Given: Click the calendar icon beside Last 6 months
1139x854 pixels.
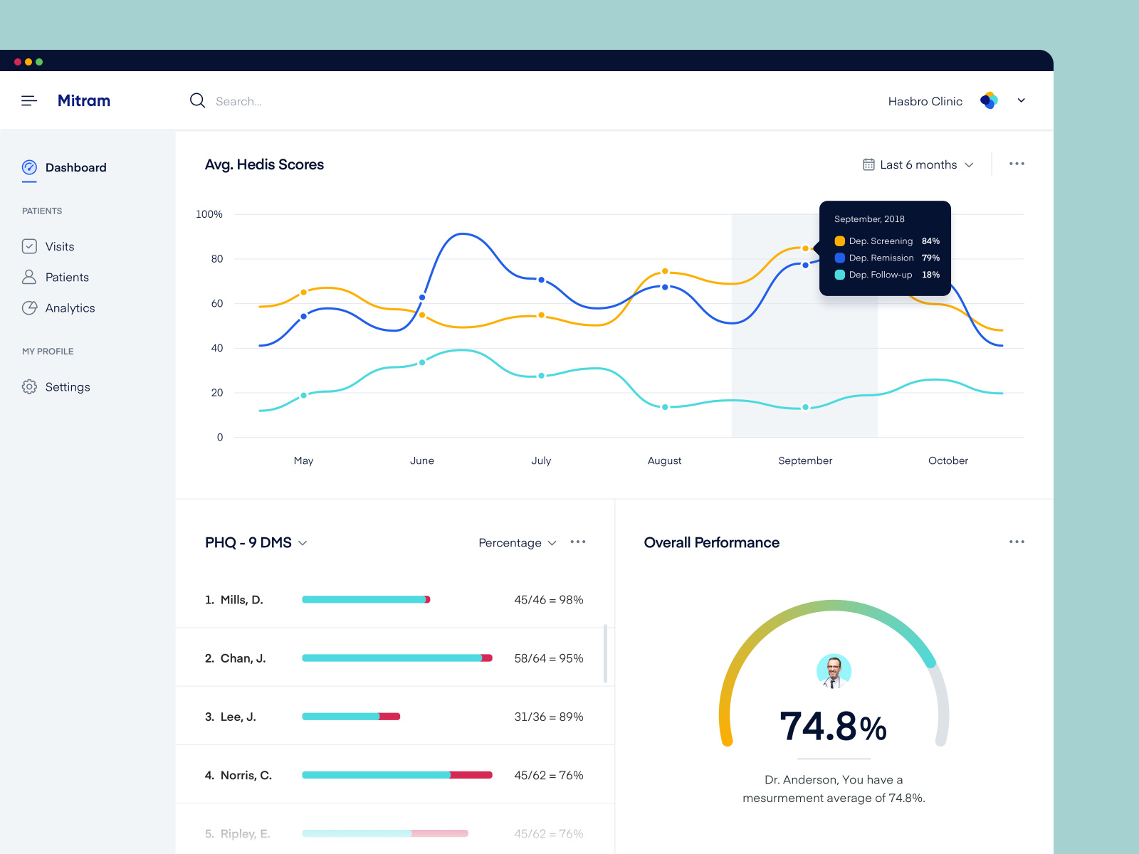Looking at the screenshot, I should 868,164.
